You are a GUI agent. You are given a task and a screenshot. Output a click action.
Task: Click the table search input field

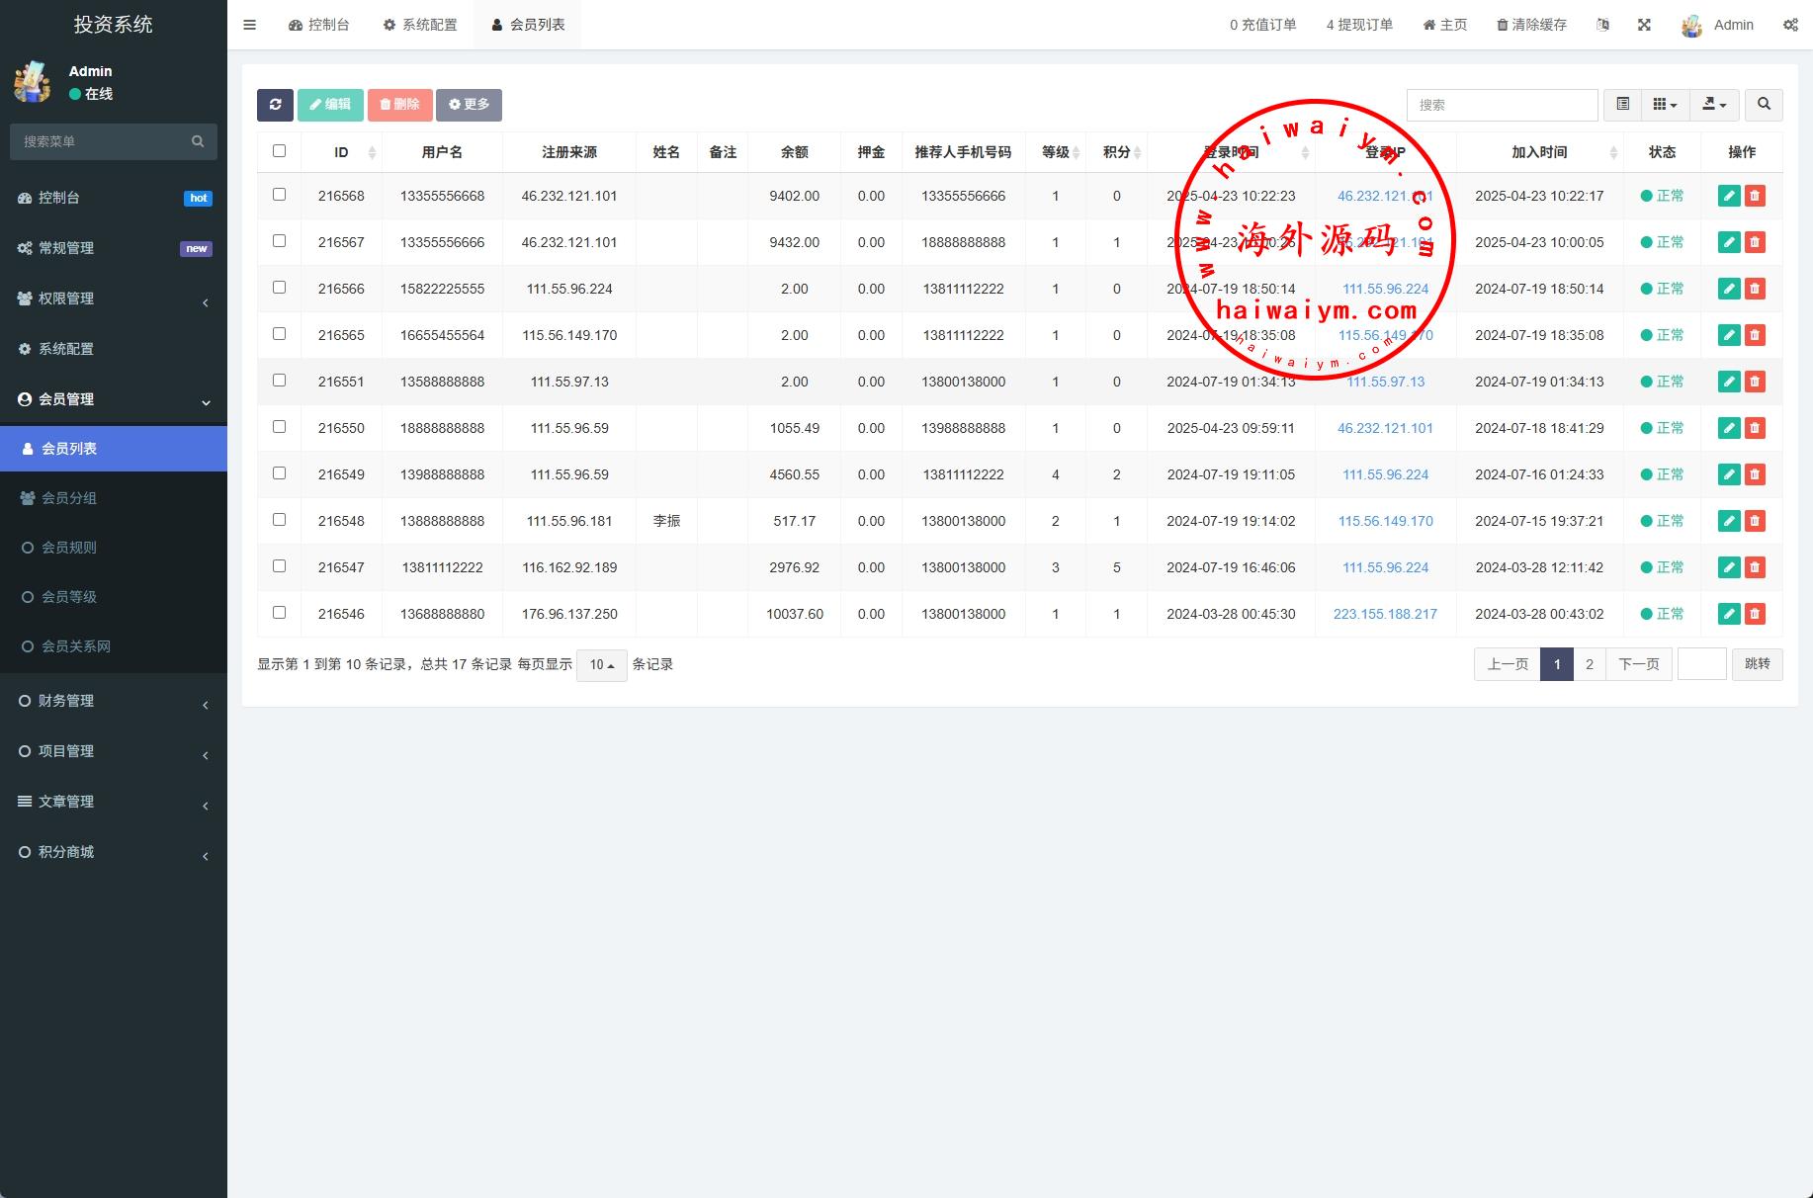point(1502,105)
